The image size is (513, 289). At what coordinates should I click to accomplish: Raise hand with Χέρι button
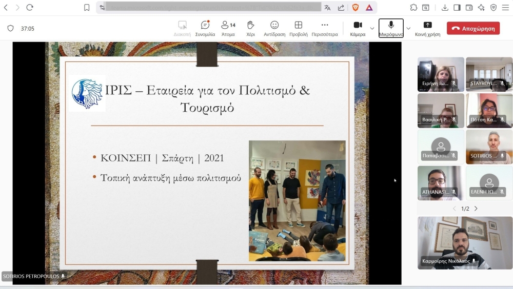coord(251,29)
